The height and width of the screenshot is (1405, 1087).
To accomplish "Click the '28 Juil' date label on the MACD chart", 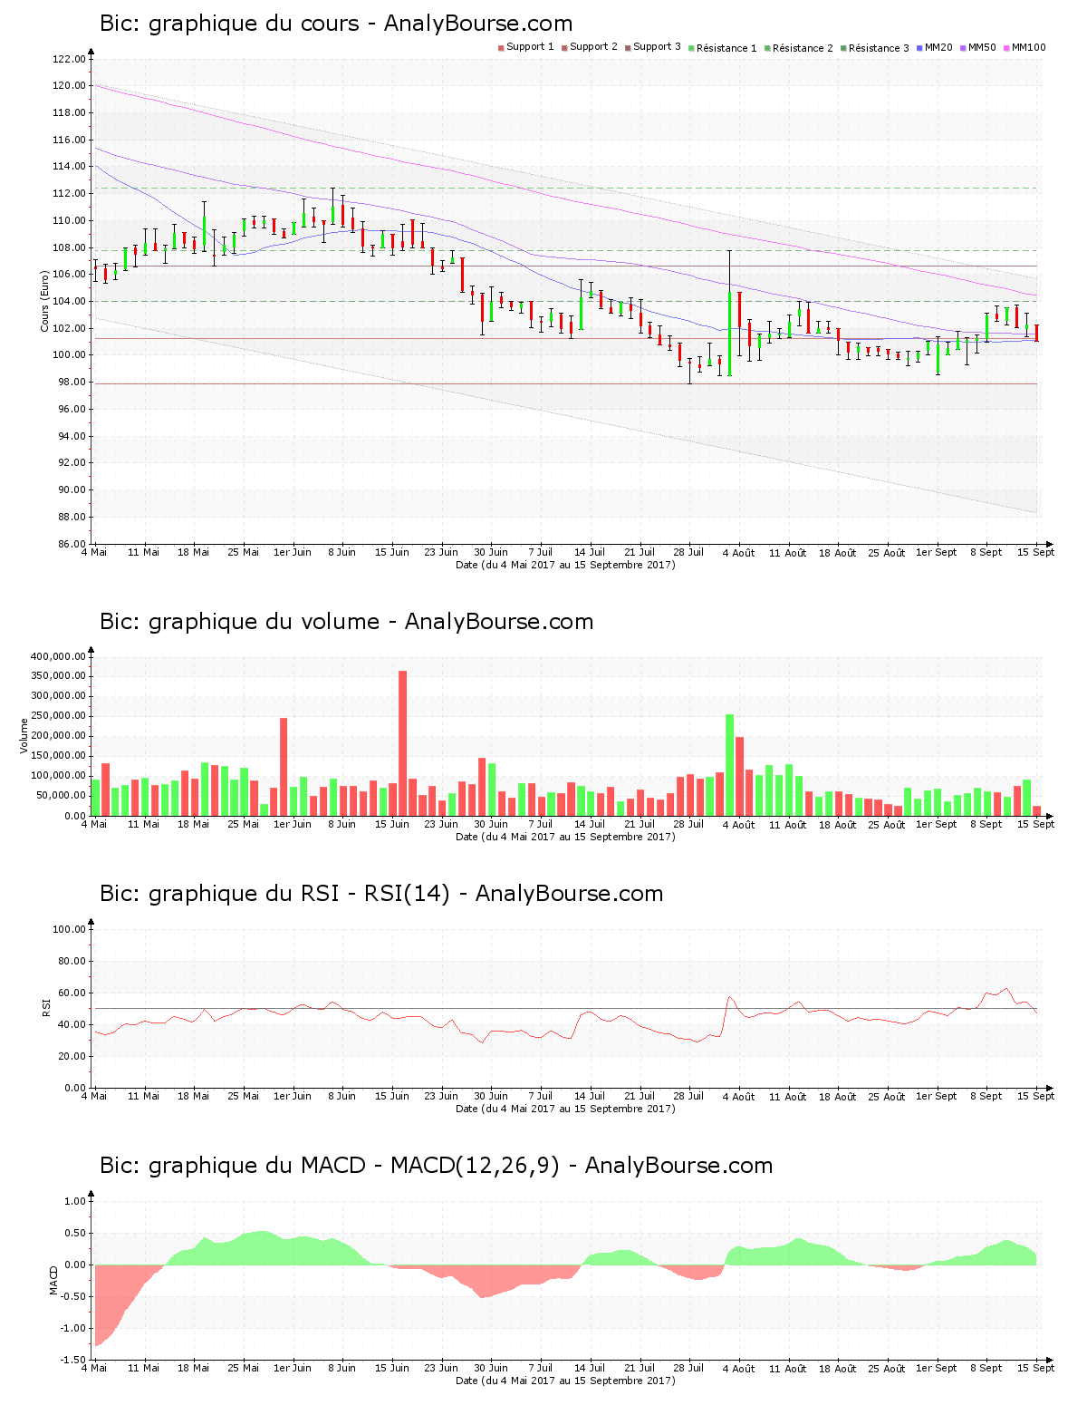I will pos(688,1368).
